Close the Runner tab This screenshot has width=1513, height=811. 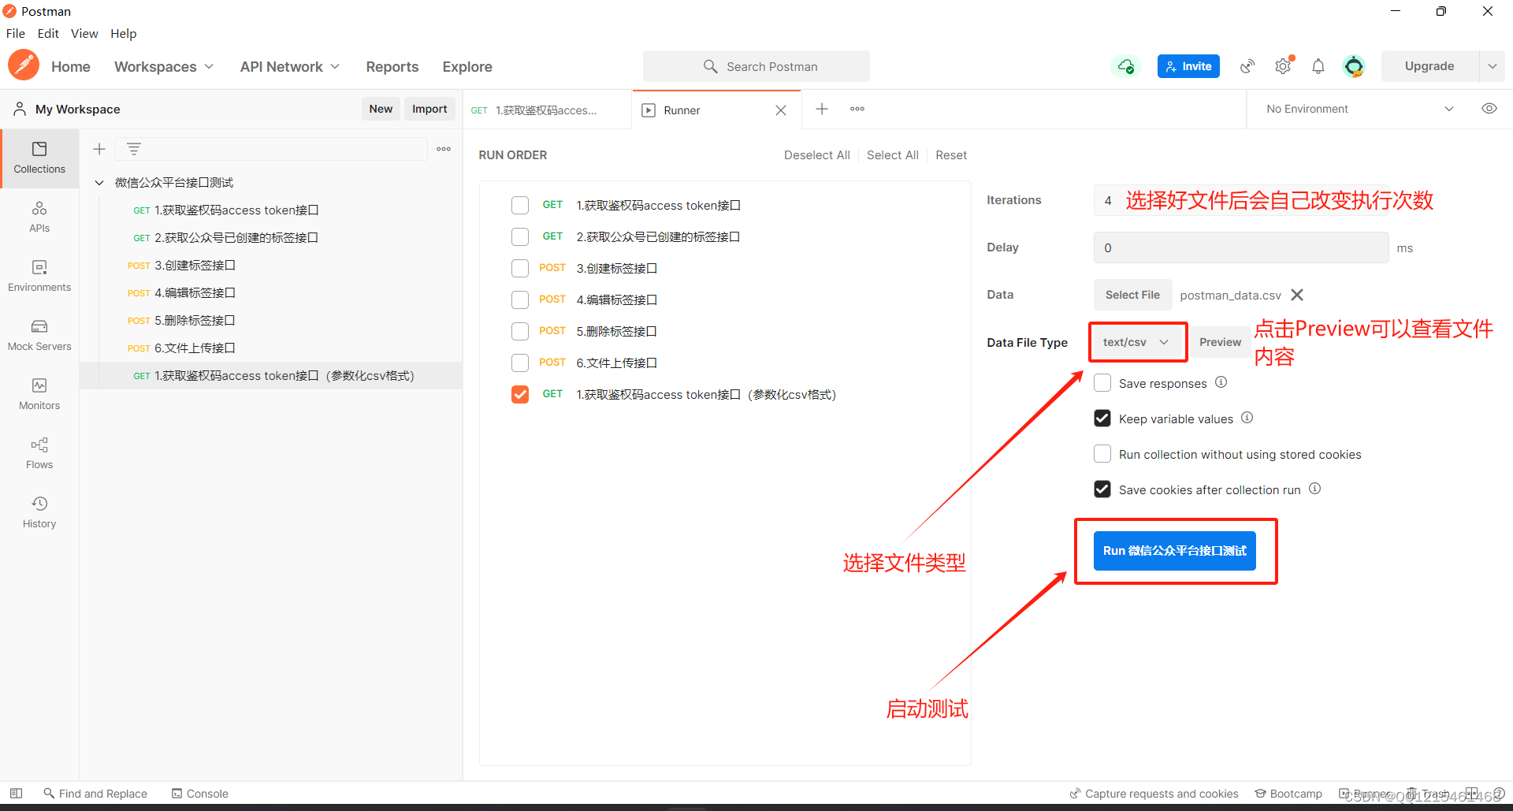click(781, 110)
